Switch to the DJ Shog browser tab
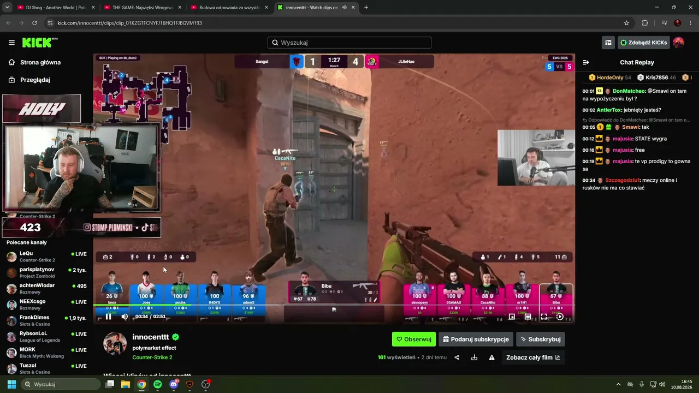Viewport: 699px width, 393px height. point(56,8)
